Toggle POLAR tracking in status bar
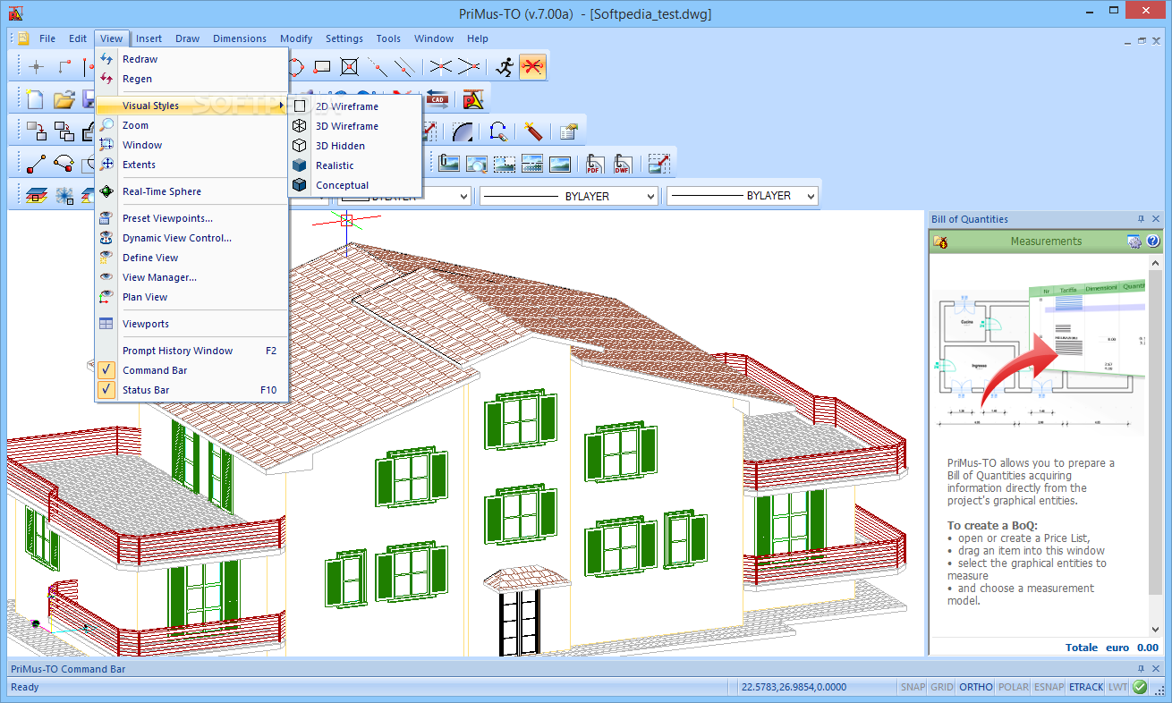This screenshot has width=1172, height=703. pyautogui.click(x=1013, y=687)
